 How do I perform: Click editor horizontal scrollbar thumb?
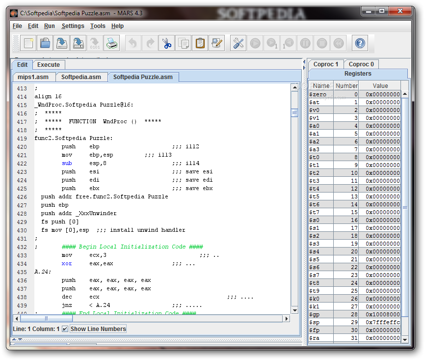[x=46, y=318]
